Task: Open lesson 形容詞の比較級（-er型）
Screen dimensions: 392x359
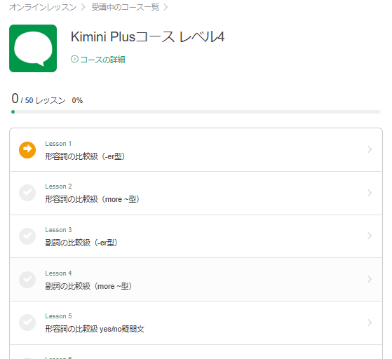Action: pos(85,156)
